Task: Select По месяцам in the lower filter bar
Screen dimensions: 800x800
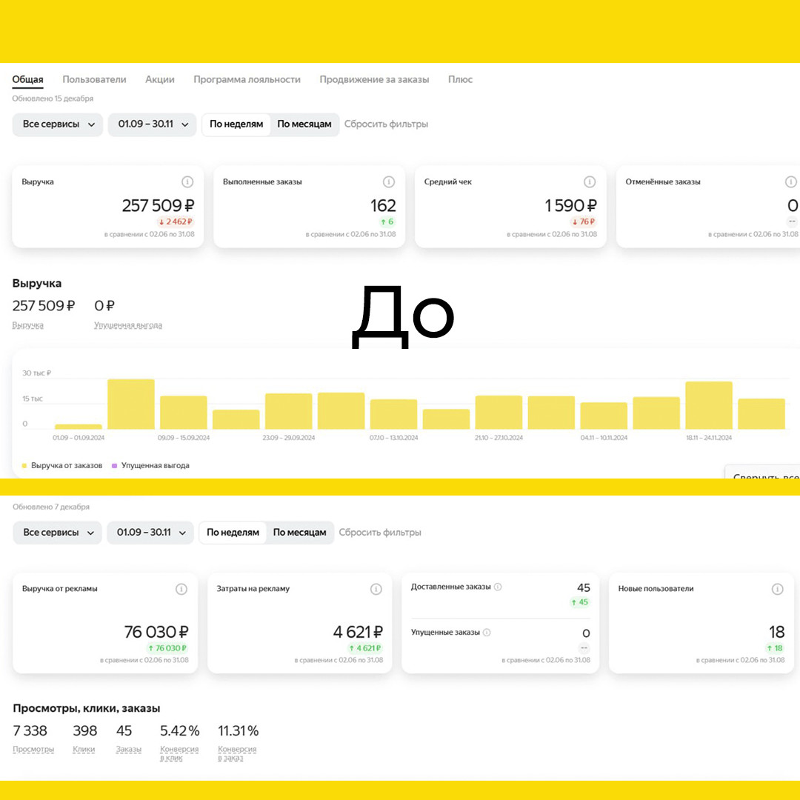Action: pos(299,532)
